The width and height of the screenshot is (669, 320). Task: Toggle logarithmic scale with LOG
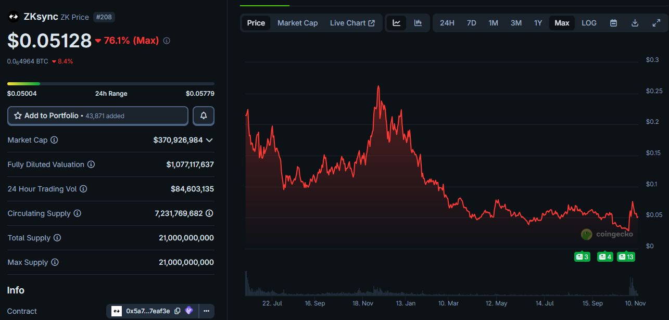pyautogui.click(x=588, y=22)
